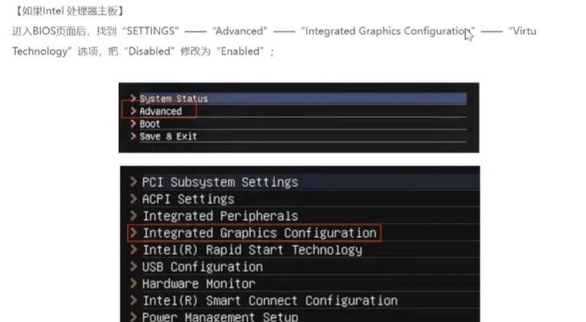Select the Intel(R) Rapid Start Technology label
The width and height of the screenshot is (586, 322).
pos(252,250)
